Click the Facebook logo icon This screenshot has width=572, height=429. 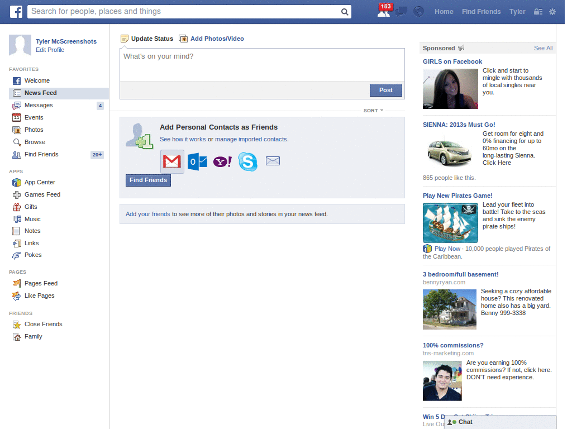click(16, 12)
